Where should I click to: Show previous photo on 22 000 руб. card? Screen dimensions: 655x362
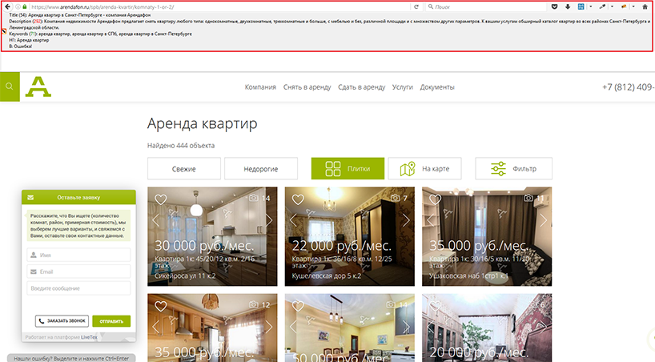[293, 220]
